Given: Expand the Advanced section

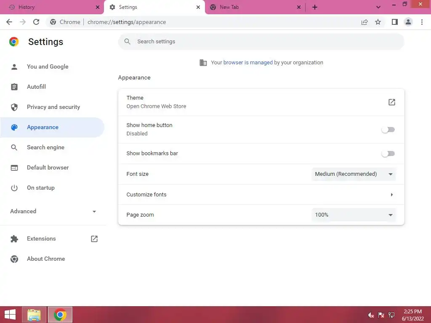Looking at the screenshot, I should (53, 211).
